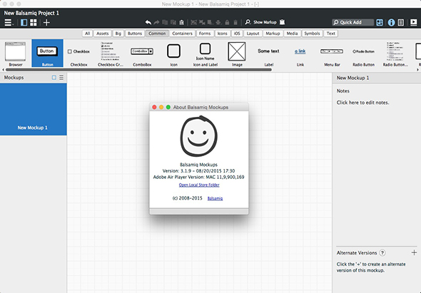Click the Ungroup icon in toolbar
The height and width of the screenshot is (293, 421).
tap(202, 22)
